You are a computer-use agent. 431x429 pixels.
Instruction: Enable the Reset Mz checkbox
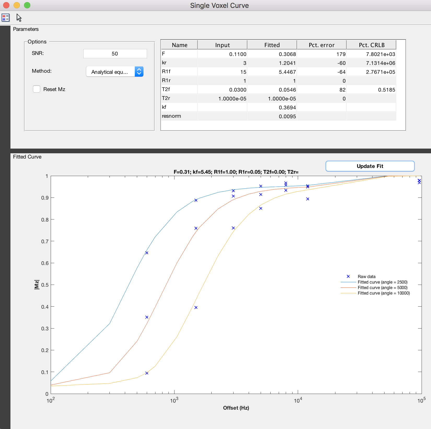[x=36, y=89]
